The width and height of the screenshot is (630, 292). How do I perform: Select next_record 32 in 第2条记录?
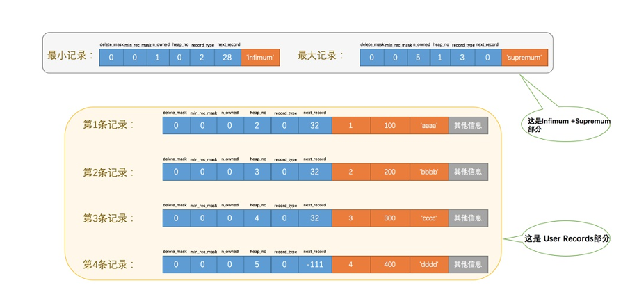coord(315,172)
